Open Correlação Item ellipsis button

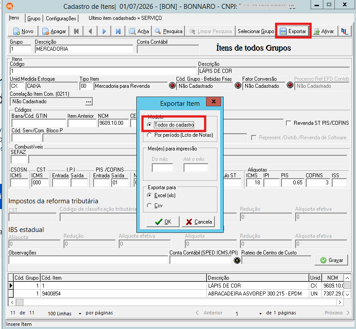89,101
